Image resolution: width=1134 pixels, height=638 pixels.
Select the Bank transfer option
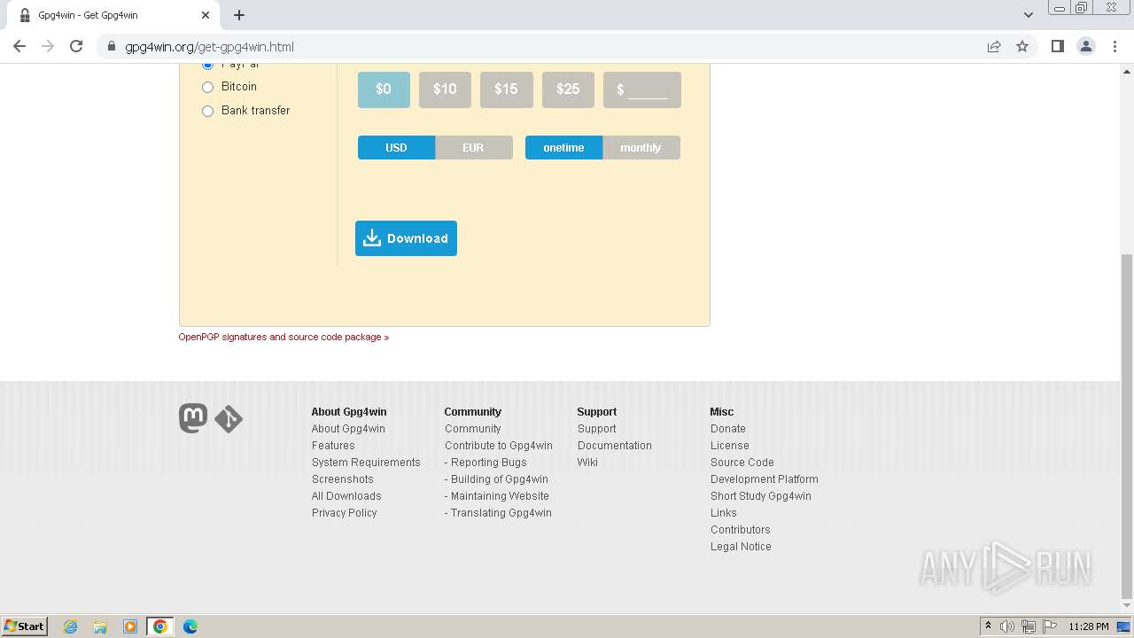208,111
